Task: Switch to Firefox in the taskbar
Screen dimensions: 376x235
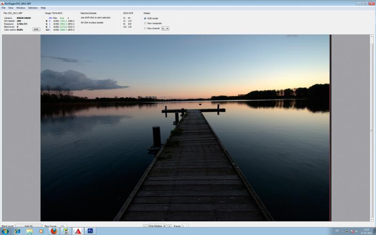Action: click(54, 231)
